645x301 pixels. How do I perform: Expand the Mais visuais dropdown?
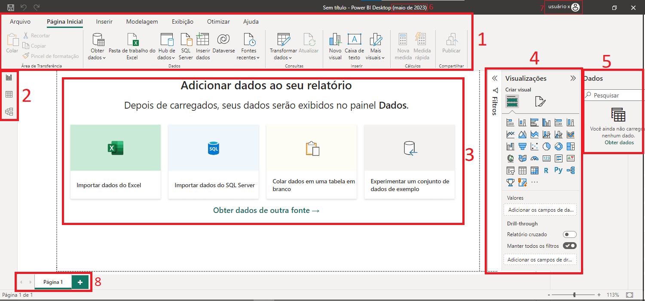(376, 46)
